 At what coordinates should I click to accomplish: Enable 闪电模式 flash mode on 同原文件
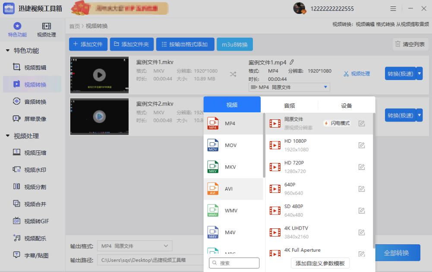pyautogui.click(x=337, y=123)
